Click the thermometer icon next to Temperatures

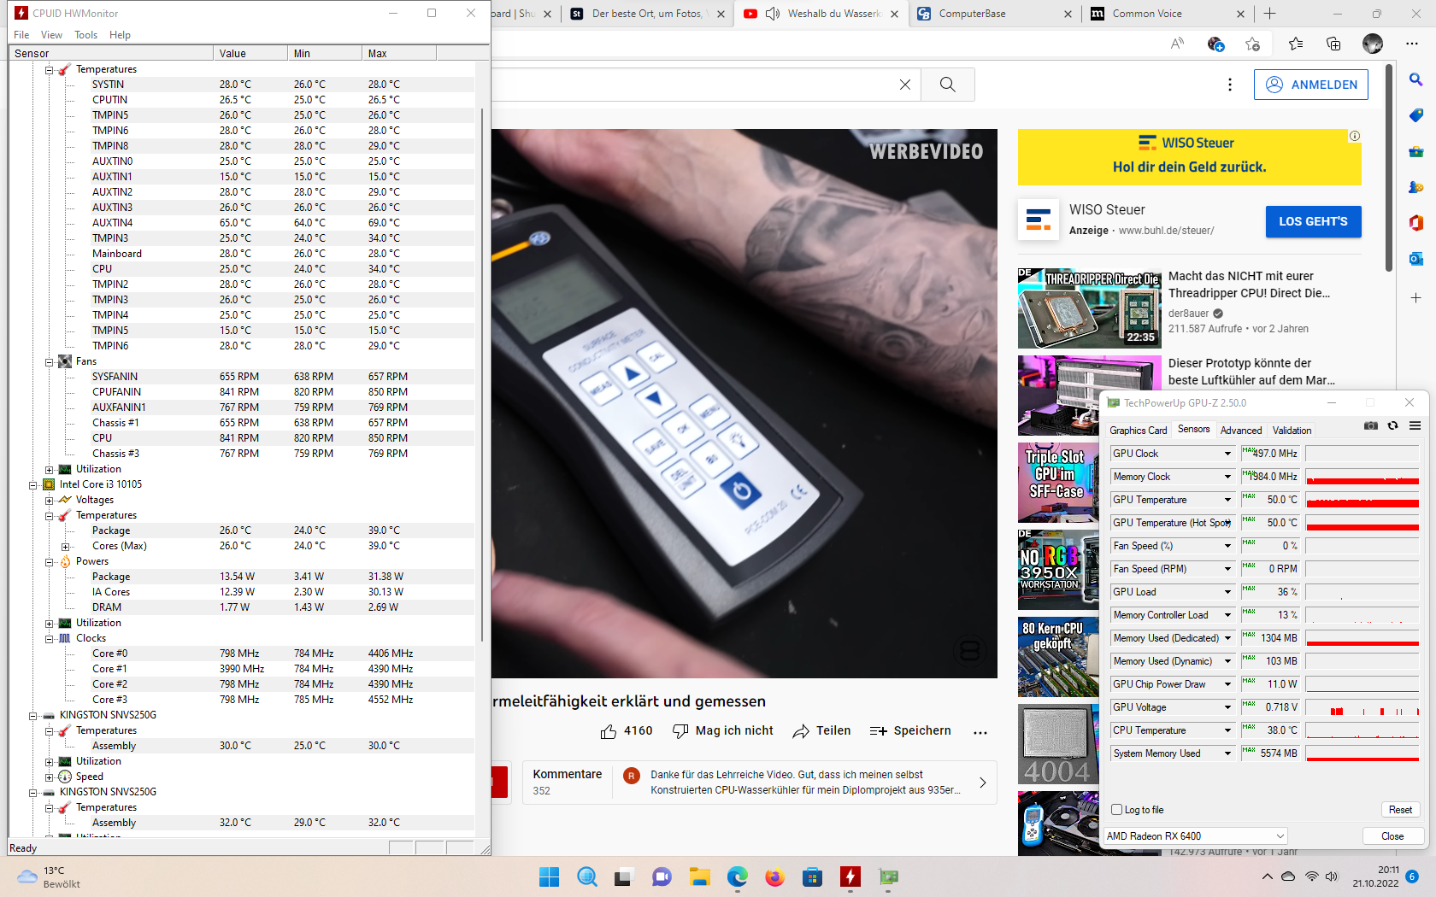(63, 68)
